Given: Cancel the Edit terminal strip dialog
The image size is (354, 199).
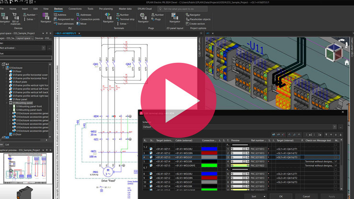Looking at the screenshot, I should (307, 197).
